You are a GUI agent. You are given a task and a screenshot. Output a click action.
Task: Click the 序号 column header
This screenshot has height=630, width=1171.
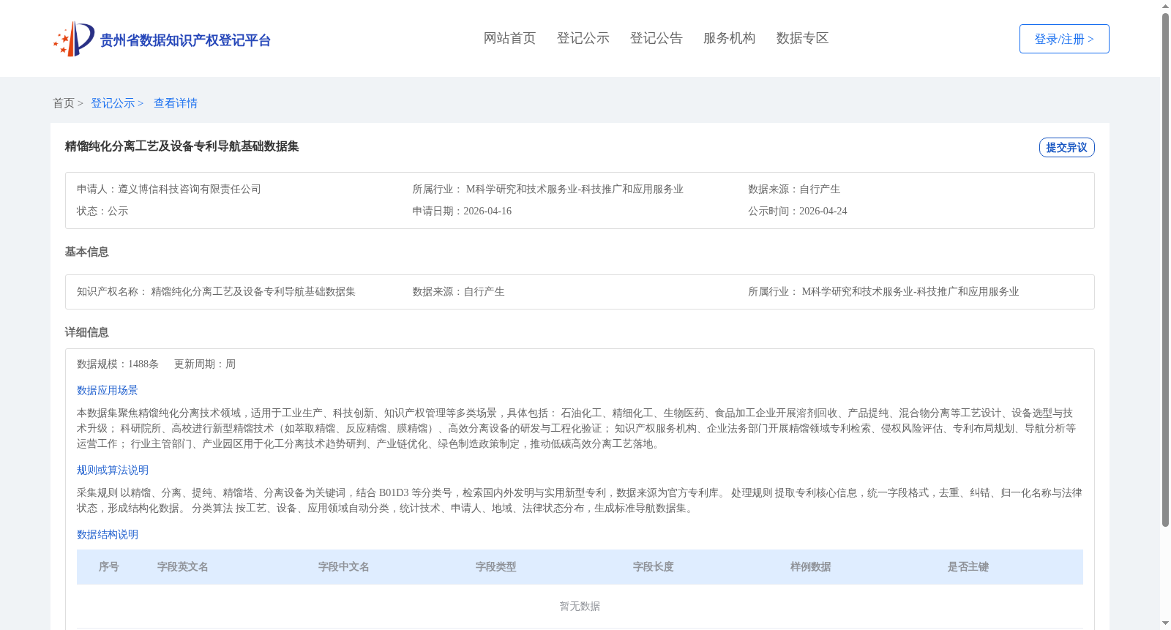109,567
